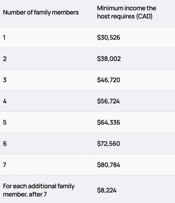175x203 pixels.
Task: Select the $72,560 minimum income cell
Action: click(x=109, y=144)
